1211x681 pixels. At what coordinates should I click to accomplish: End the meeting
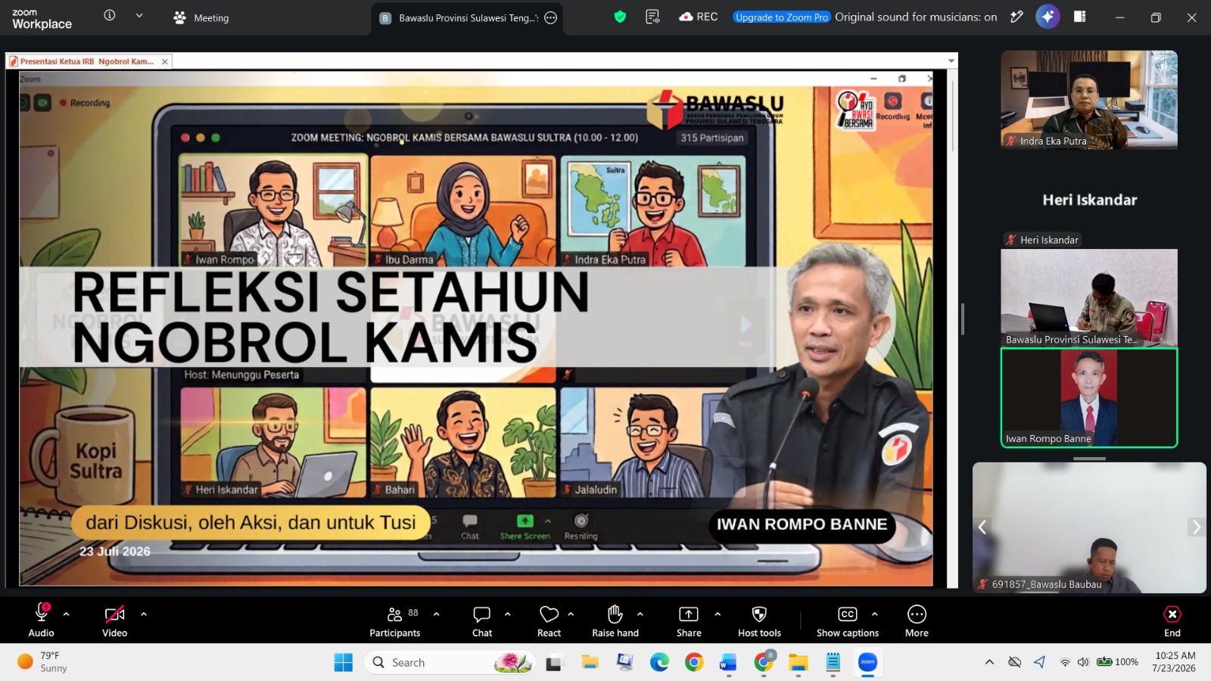click(x=1172, y=620)
